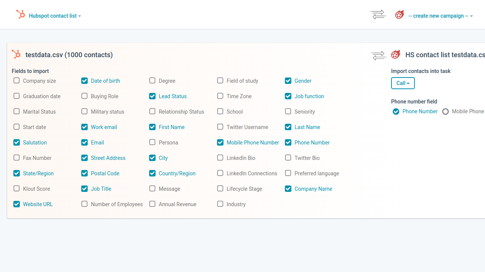Tick the Industry checkbox

point(220,204)
